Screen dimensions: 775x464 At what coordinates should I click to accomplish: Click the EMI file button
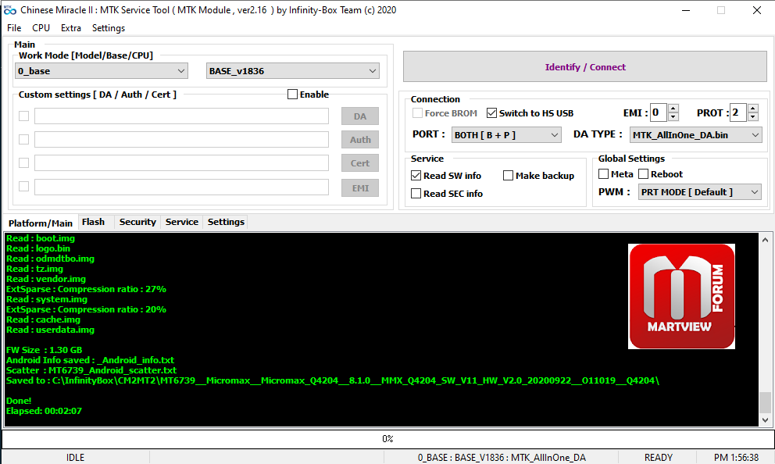coord(360,187)
